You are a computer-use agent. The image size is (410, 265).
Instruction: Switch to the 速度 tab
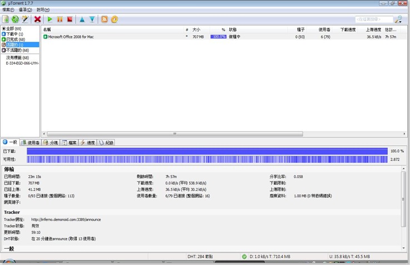click(87, 143)
